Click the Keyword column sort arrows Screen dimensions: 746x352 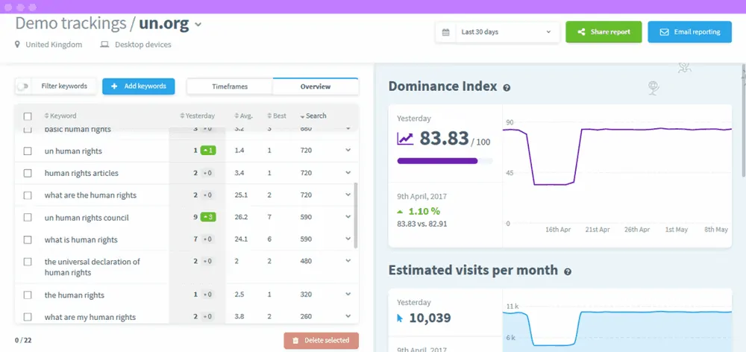click(x=46, y=116)
